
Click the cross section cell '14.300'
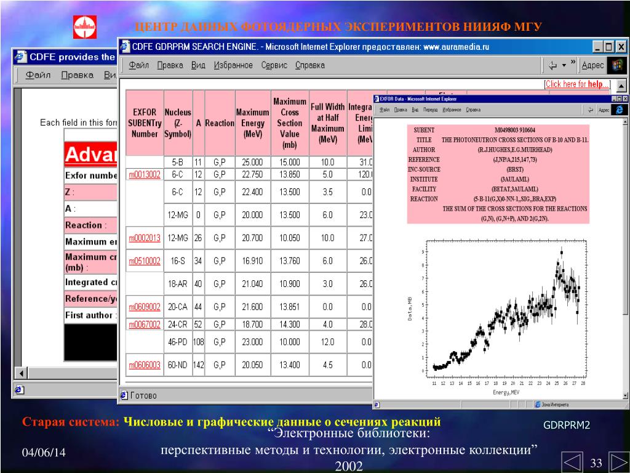pyautogui.click(x=290, y=325)
